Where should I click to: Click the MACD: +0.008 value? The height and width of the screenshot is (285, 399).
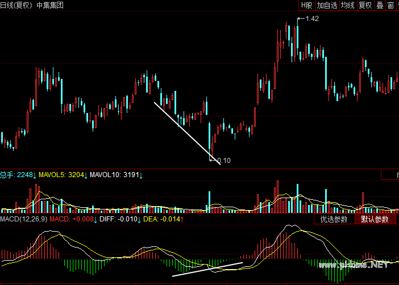[x=73, y=219]
